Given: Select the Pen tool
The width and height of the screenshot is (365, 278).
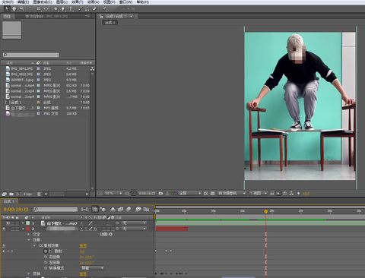Looking at the screenshot, I should pos(63,9).
